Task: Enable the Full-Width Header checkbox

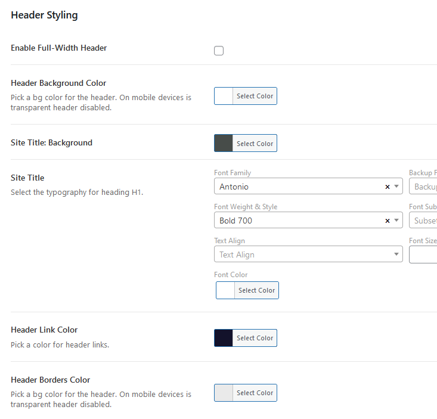Action: coord(219,51)
